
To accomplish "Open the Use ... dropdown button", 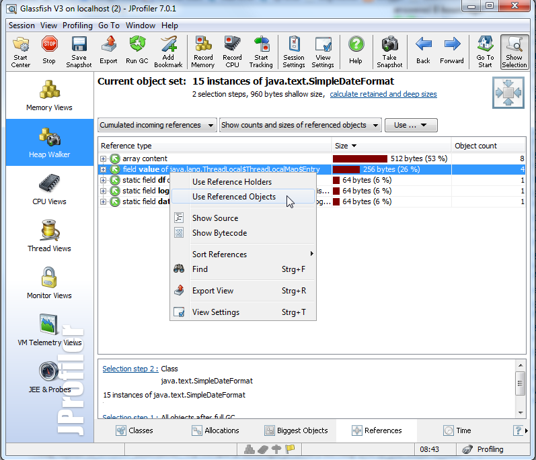I will pos(411,125).
